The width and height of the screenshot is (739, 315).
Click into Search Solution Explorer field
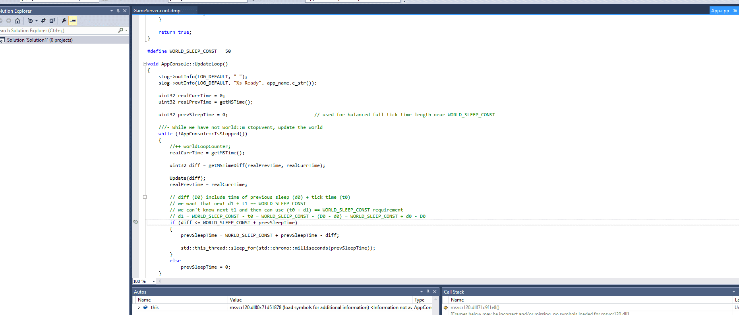coord(58,31)
